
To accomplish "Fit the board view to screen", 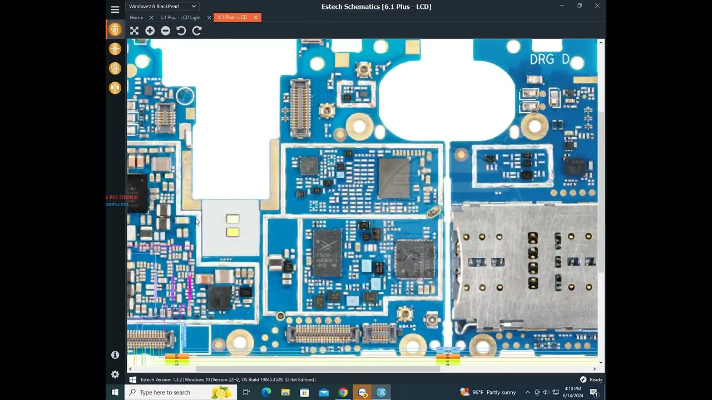I will point(134,31).
